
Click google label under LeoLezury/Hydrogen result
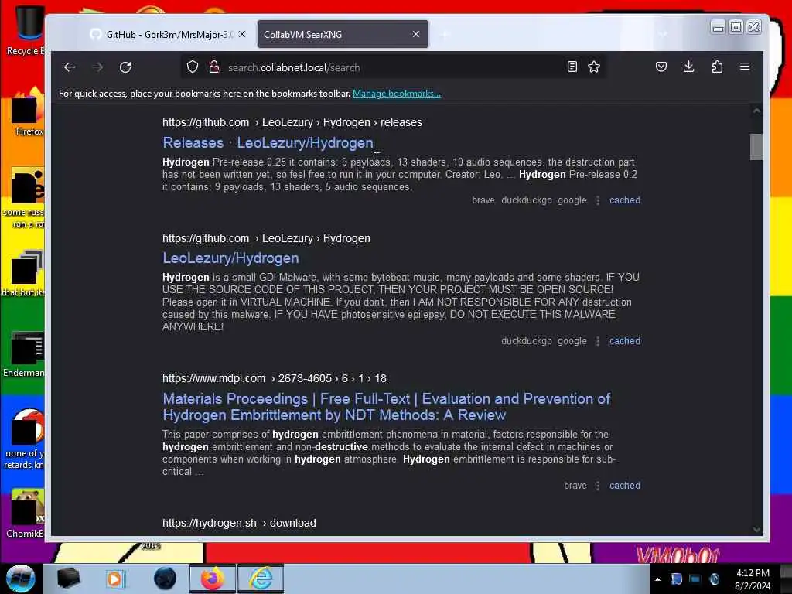pos(572,341)
